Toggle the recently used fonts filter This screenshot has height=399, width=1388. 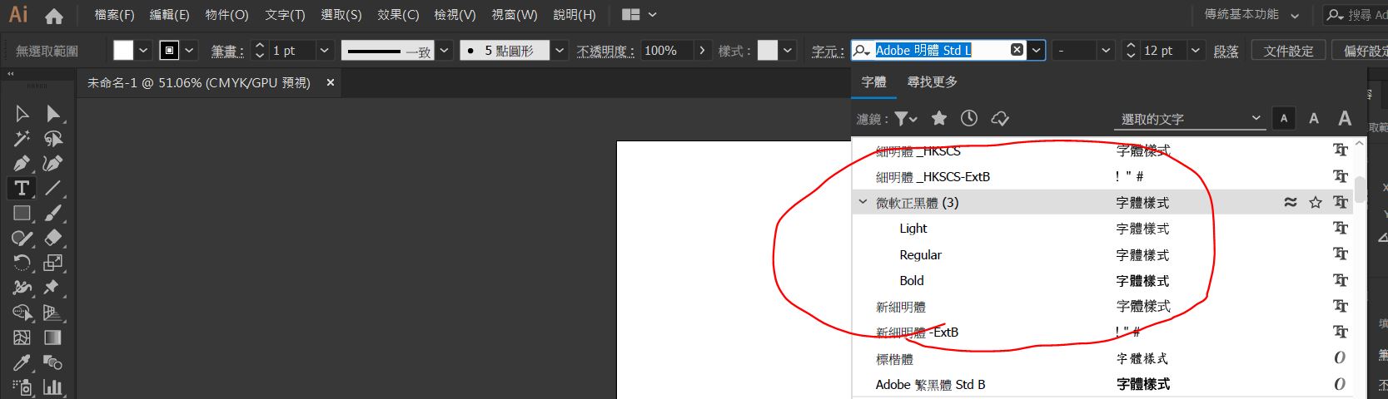pos(969,119)
